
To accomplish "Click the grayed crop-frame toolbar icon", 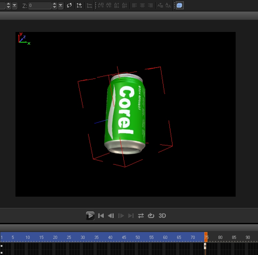I will pyautogui.click(x=89, y=6).
